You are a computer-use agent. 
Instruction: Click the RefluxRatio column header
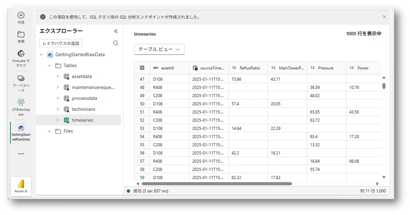tap(248, 68)
